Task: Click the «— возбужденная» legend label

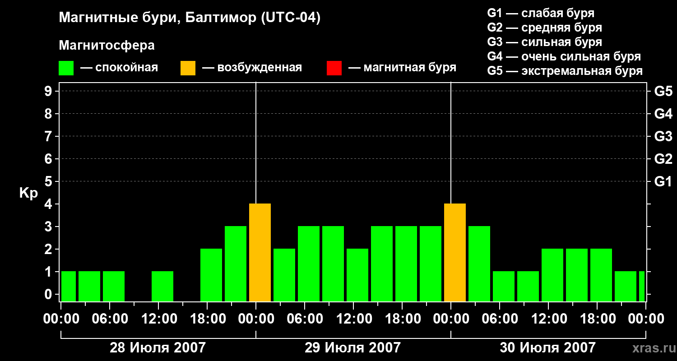Action: pyautogui.click(x=252, y=68)
